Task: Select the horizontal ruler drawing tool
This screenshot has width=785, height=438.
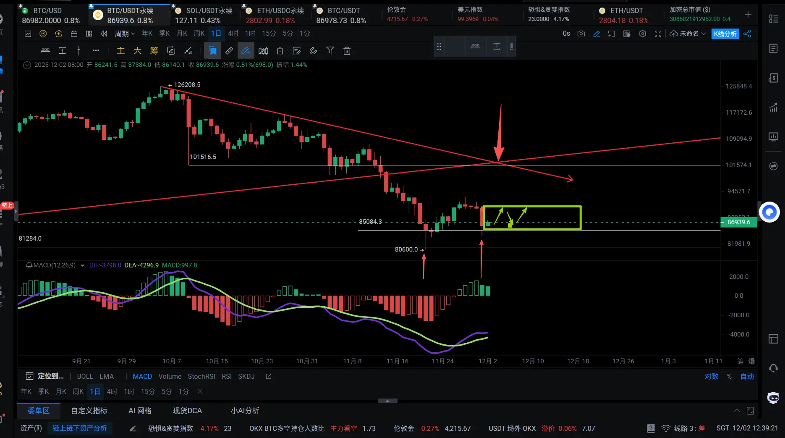Action: (x=45, y=51)
